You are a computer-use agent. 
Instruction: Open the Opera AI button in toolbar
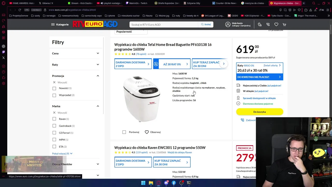click(x=322, y=10)
